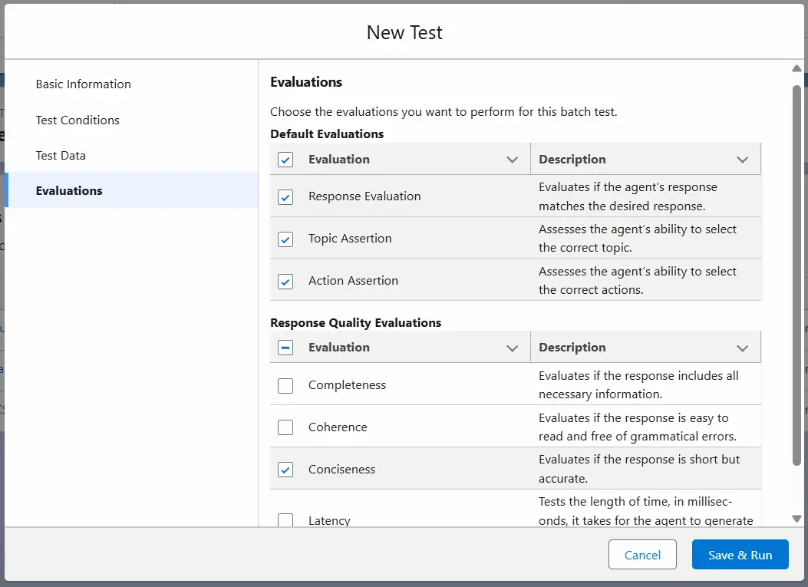This screenshot has width=808, height=587.
Task: Switch to the Test Conditions step
Action: click(78, 120)
